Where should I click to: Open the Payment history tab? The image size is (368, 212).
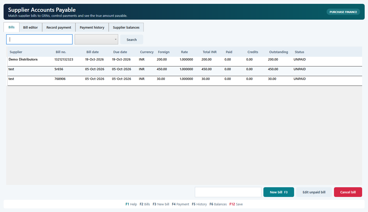92,27
